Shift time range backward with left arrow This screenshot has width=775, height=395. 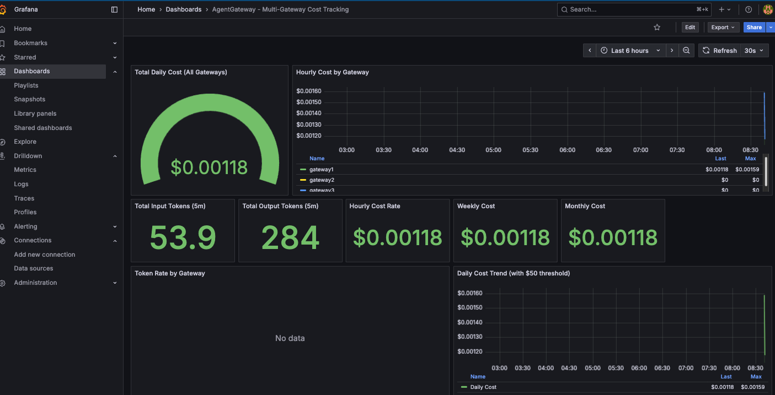click(590, 51)
